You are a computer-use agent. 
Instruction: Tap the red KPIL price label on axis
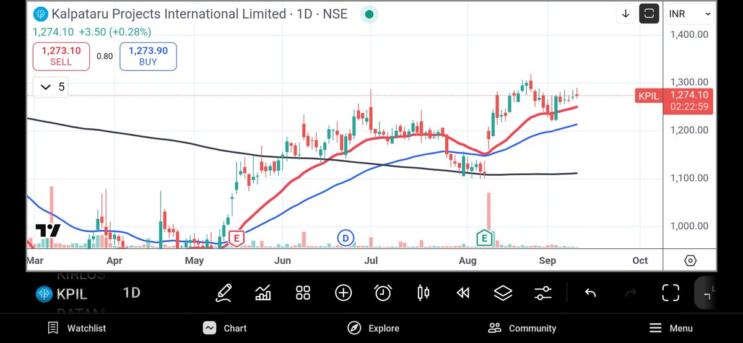pos(648,95)
